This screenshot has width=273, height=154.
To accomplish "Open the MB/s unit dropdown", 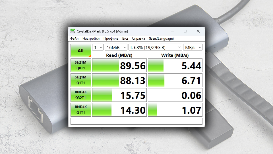I will pyautogui.click(x=193, y=47).
